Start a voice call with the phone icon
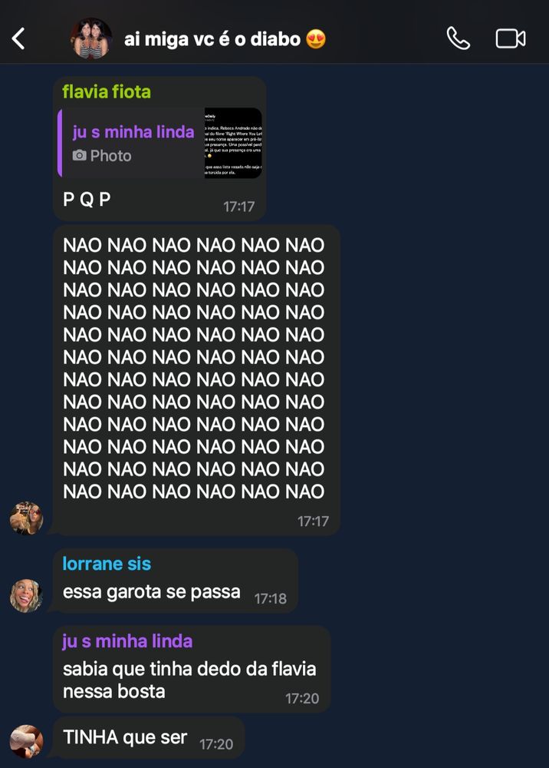This screenshot has width=549, height=768. pos(458,38)
